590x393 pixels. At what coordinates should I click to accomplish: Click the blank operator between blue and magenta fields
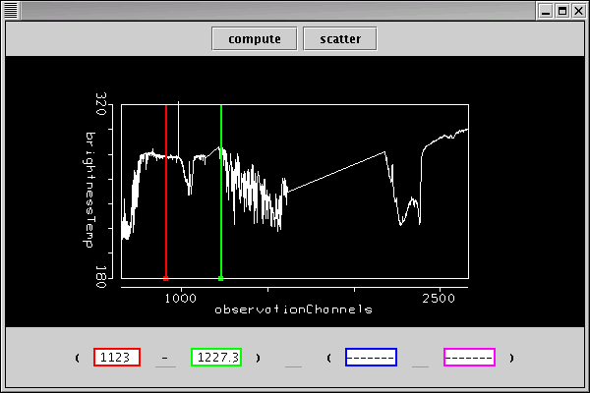point(420,359)
